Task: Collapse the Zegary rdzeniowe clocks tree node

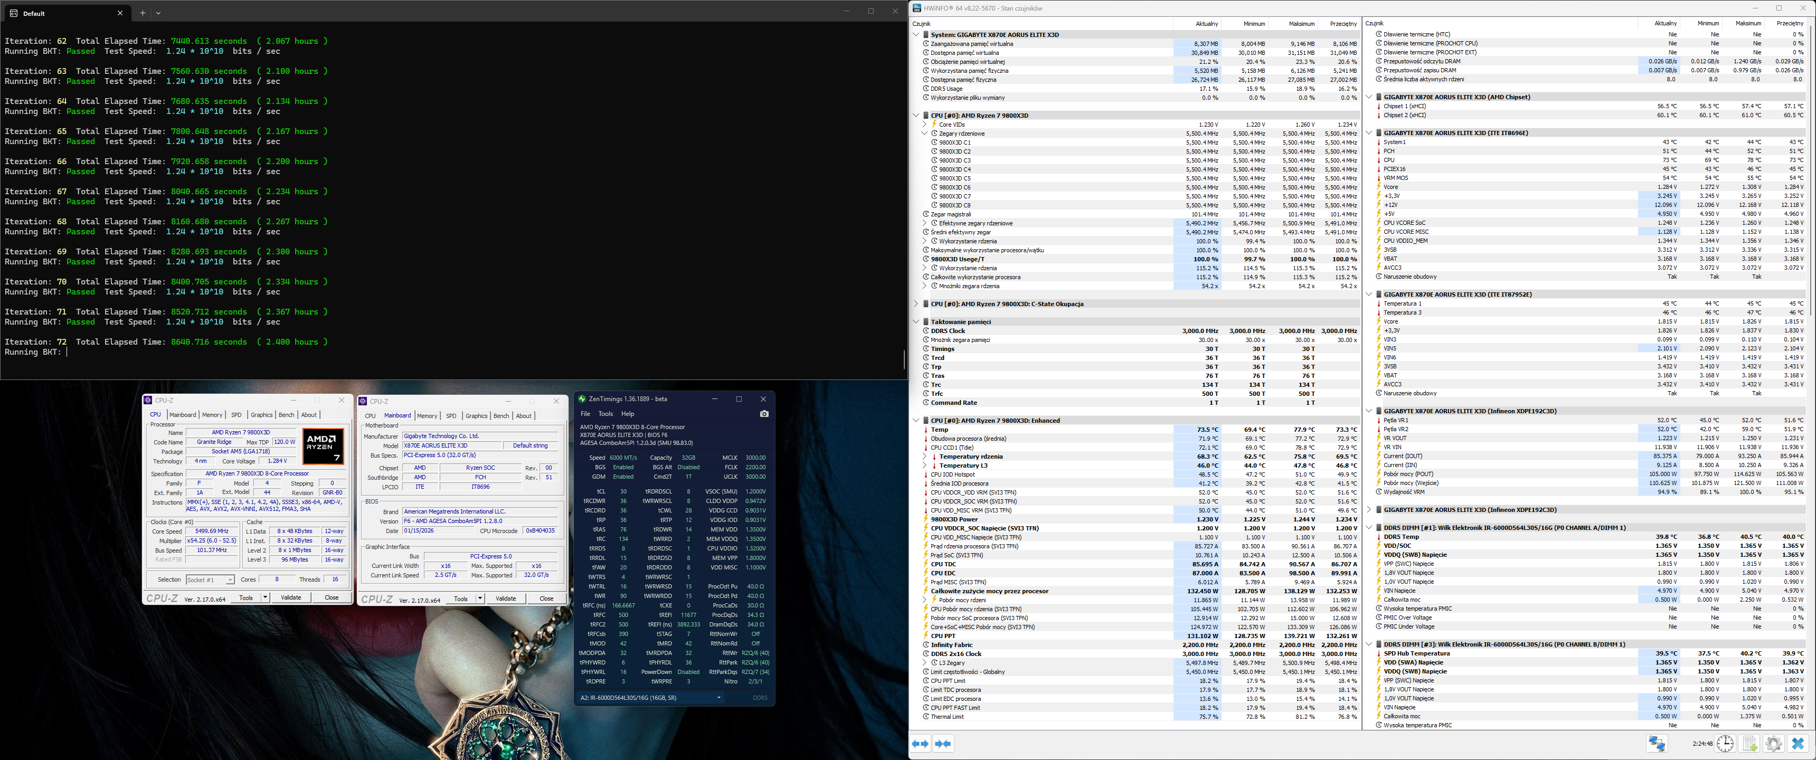Action: point(924,133)
